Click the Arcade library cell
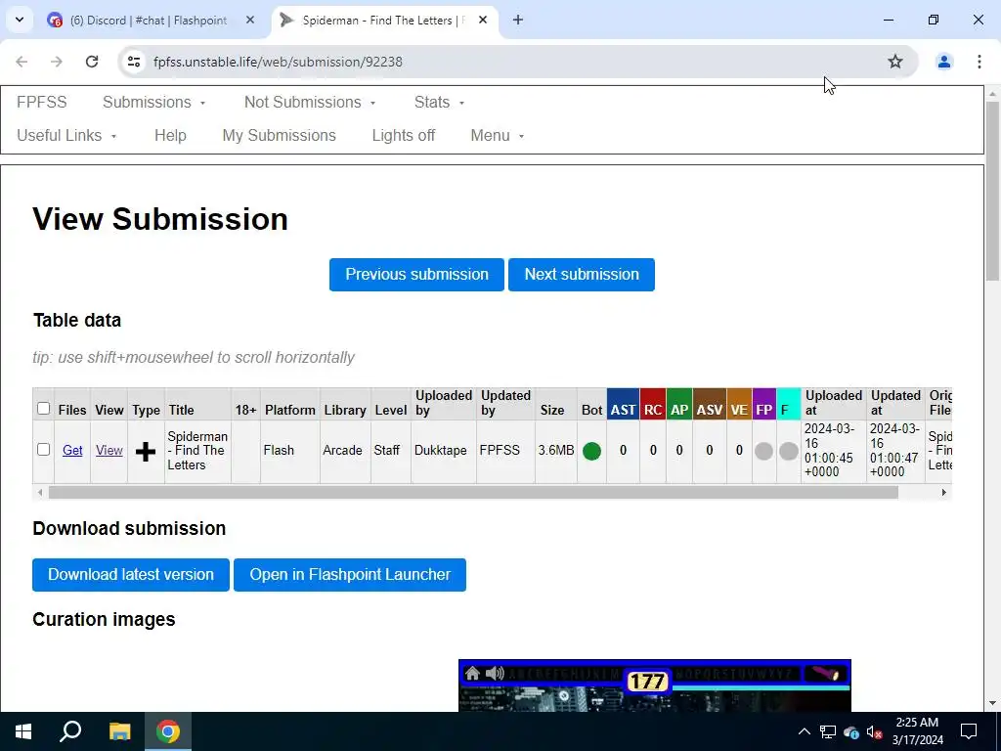Image resolution: width=1001 pixels, height=751 pixels. (343, 451)
